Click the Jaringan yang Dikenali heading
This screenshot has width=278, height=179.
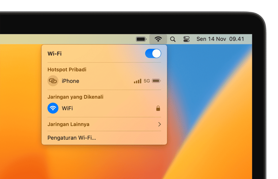[75, 97]
